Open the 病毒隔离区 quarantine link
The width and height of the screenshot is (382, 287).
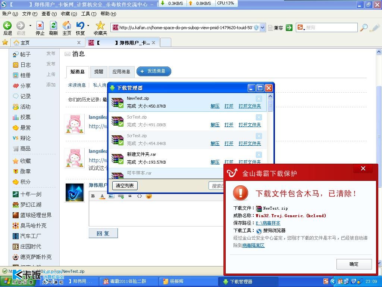[253, 246]
